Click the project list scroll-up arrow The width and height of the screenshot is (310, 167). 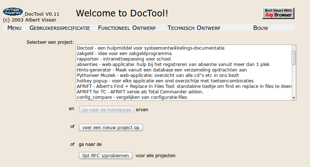(x=294, y=47)
